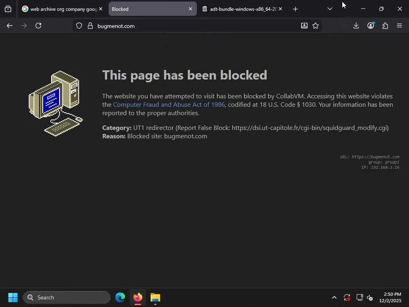Screen dimensions: 409x307
Task: Click the retro computer illustration
Action: [x=56, y=104]
